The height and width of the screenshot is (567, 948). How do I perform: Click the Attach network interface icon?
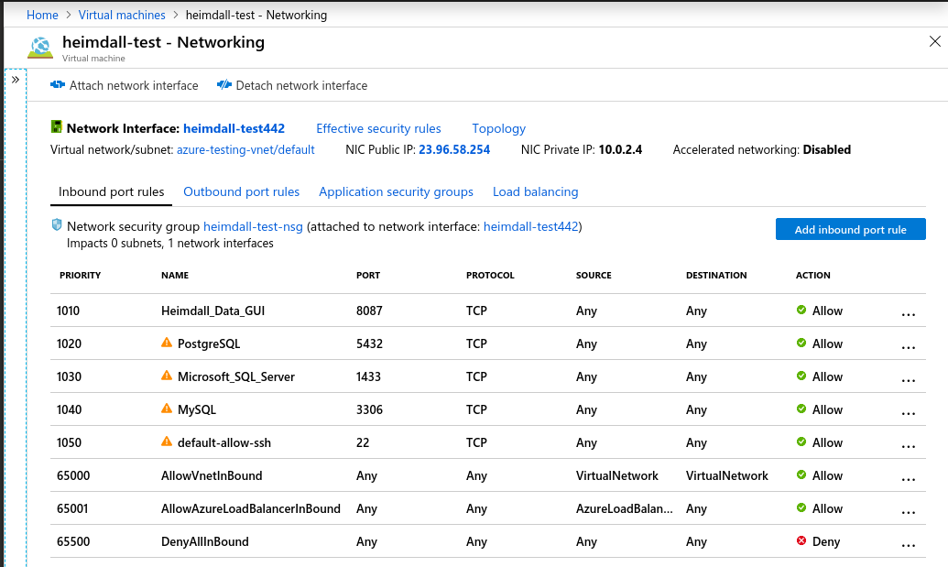pyautogui.click(x=58, y=85)
